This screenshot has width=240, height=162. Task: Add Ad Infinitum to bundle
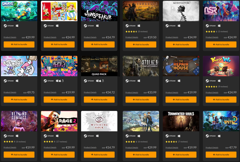pos(181,45)
